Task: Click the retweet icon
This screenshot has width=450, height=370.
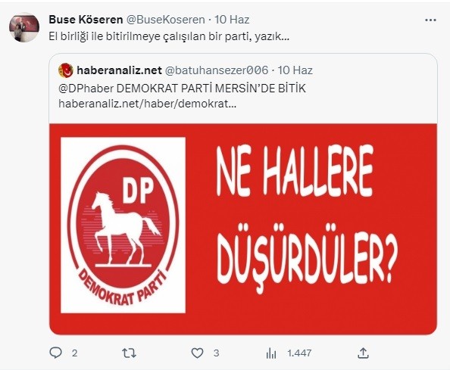Action: click(129, 353)
